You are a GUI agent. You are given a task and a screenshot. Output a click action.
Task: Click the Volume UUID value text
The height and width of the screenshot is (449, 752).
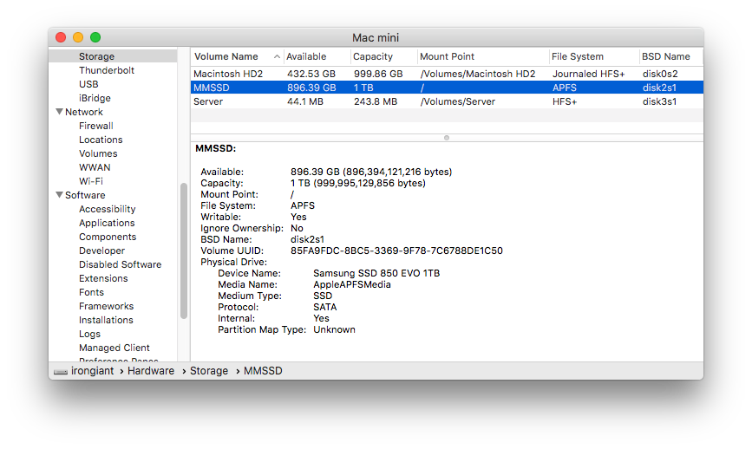396,251
